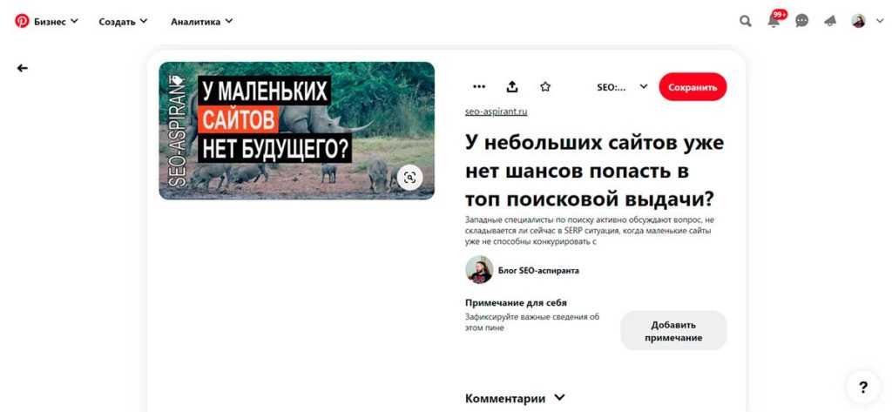
Task: Open the search magnifier icon
Action: pyautogui.click(x=745, y=21)
